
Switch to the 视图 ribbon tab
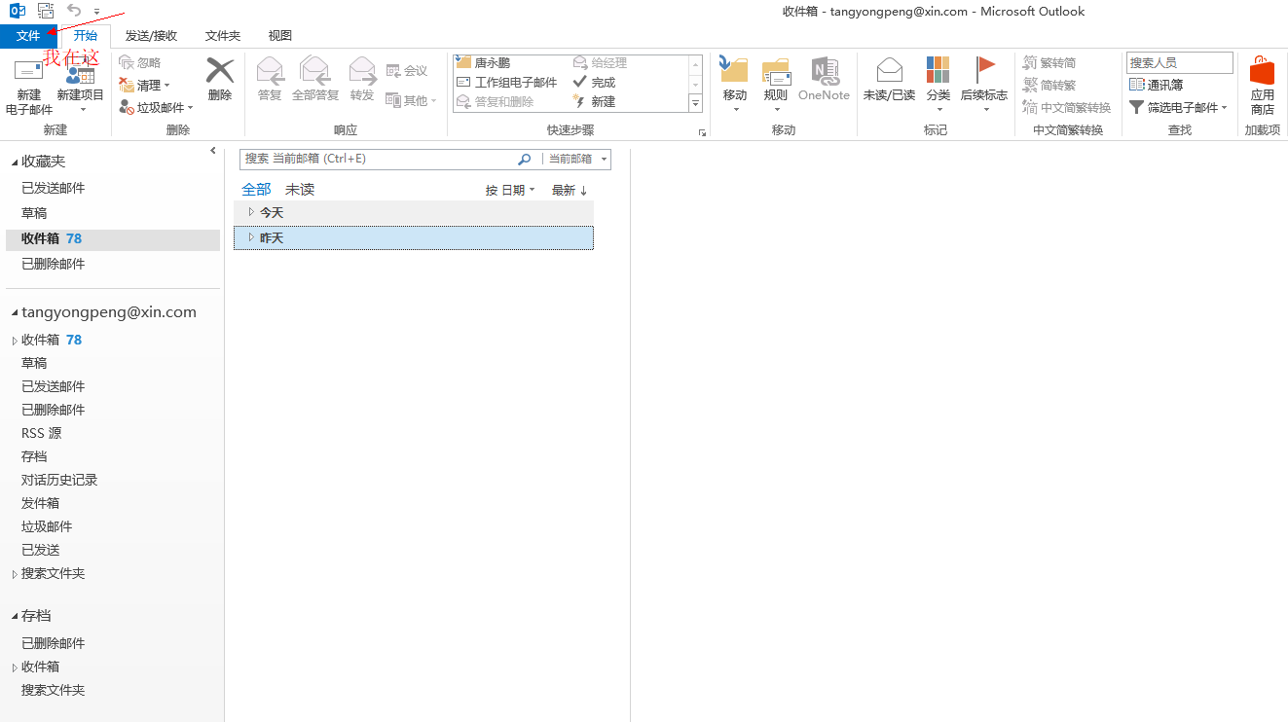point(279,35)
